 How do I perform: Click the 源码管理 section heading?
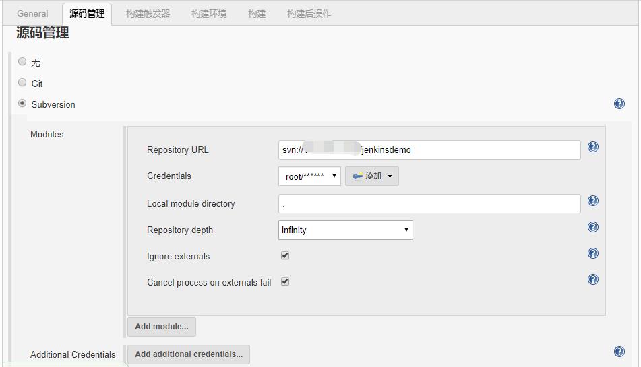[42, 32]
